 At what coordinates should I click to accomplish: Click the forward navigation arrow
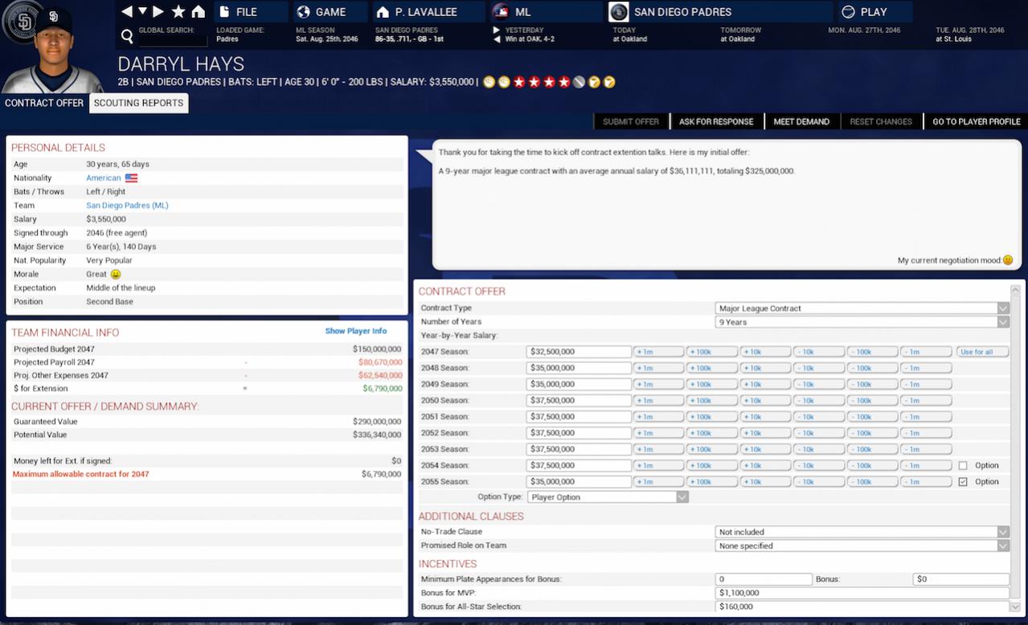tap(158, 12)
